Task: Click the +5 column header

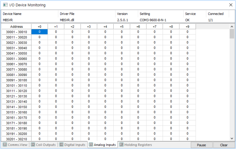Action: 122,27
